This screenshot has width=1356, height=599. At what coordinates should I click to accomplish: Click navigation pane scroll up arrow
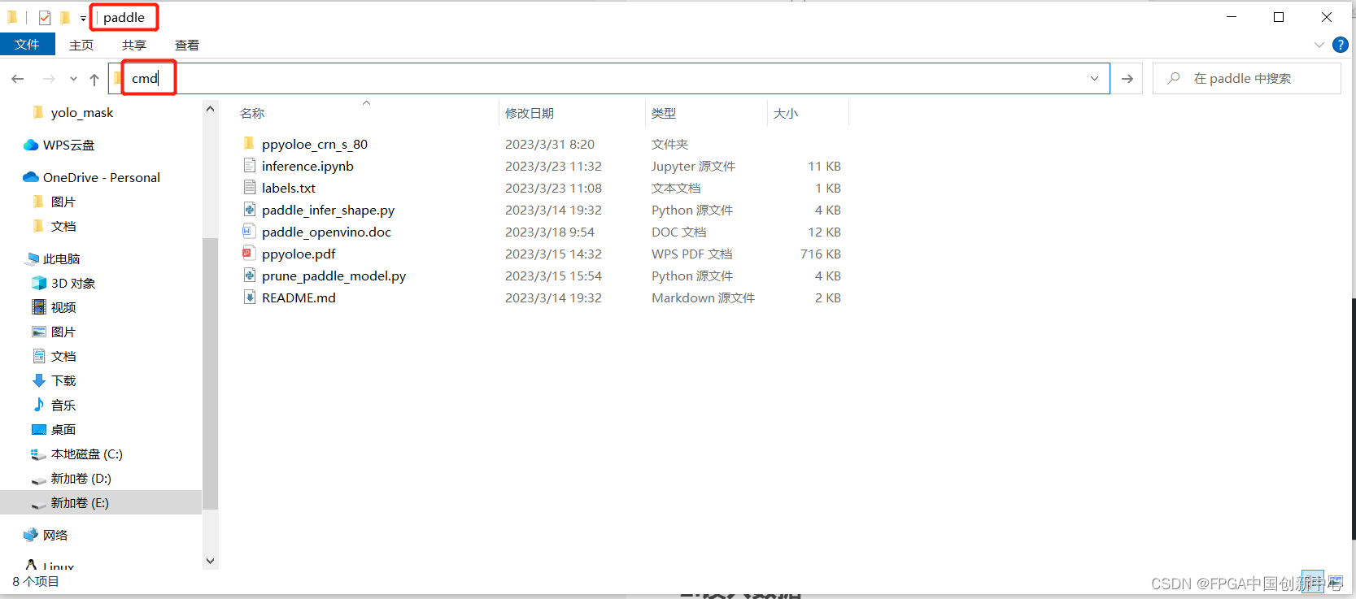pos(211,108)
